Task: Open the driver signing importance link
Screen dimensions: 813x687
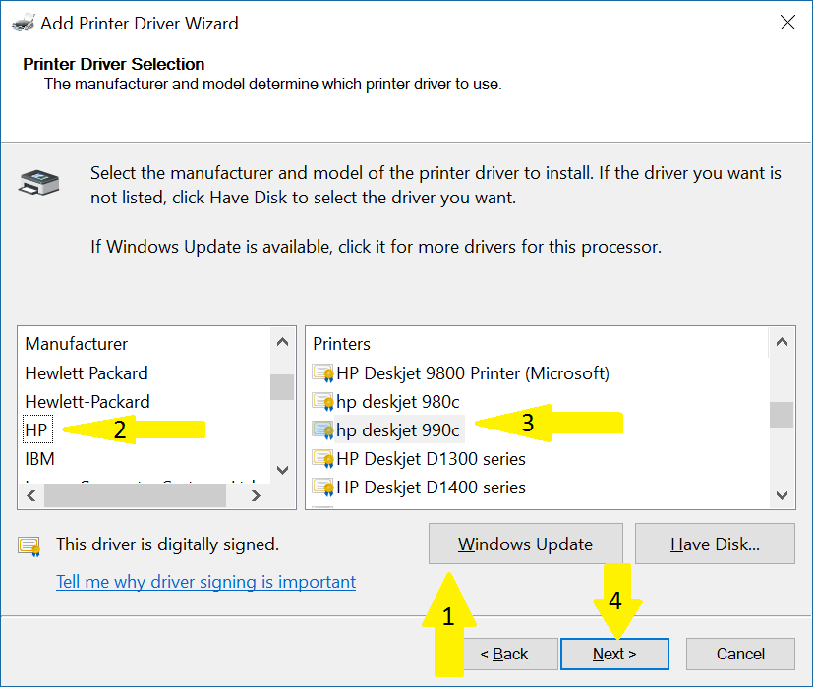Action: pyautogui.click(x=205, y=582)
